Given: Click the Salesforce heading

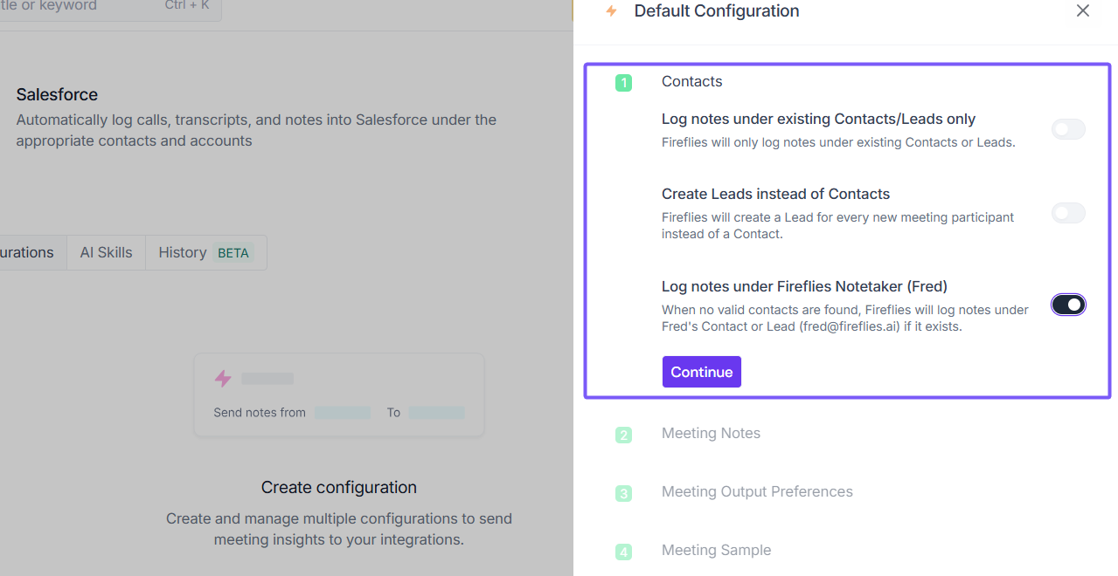Looking at the screenshot, I should [x=57, y=94].
